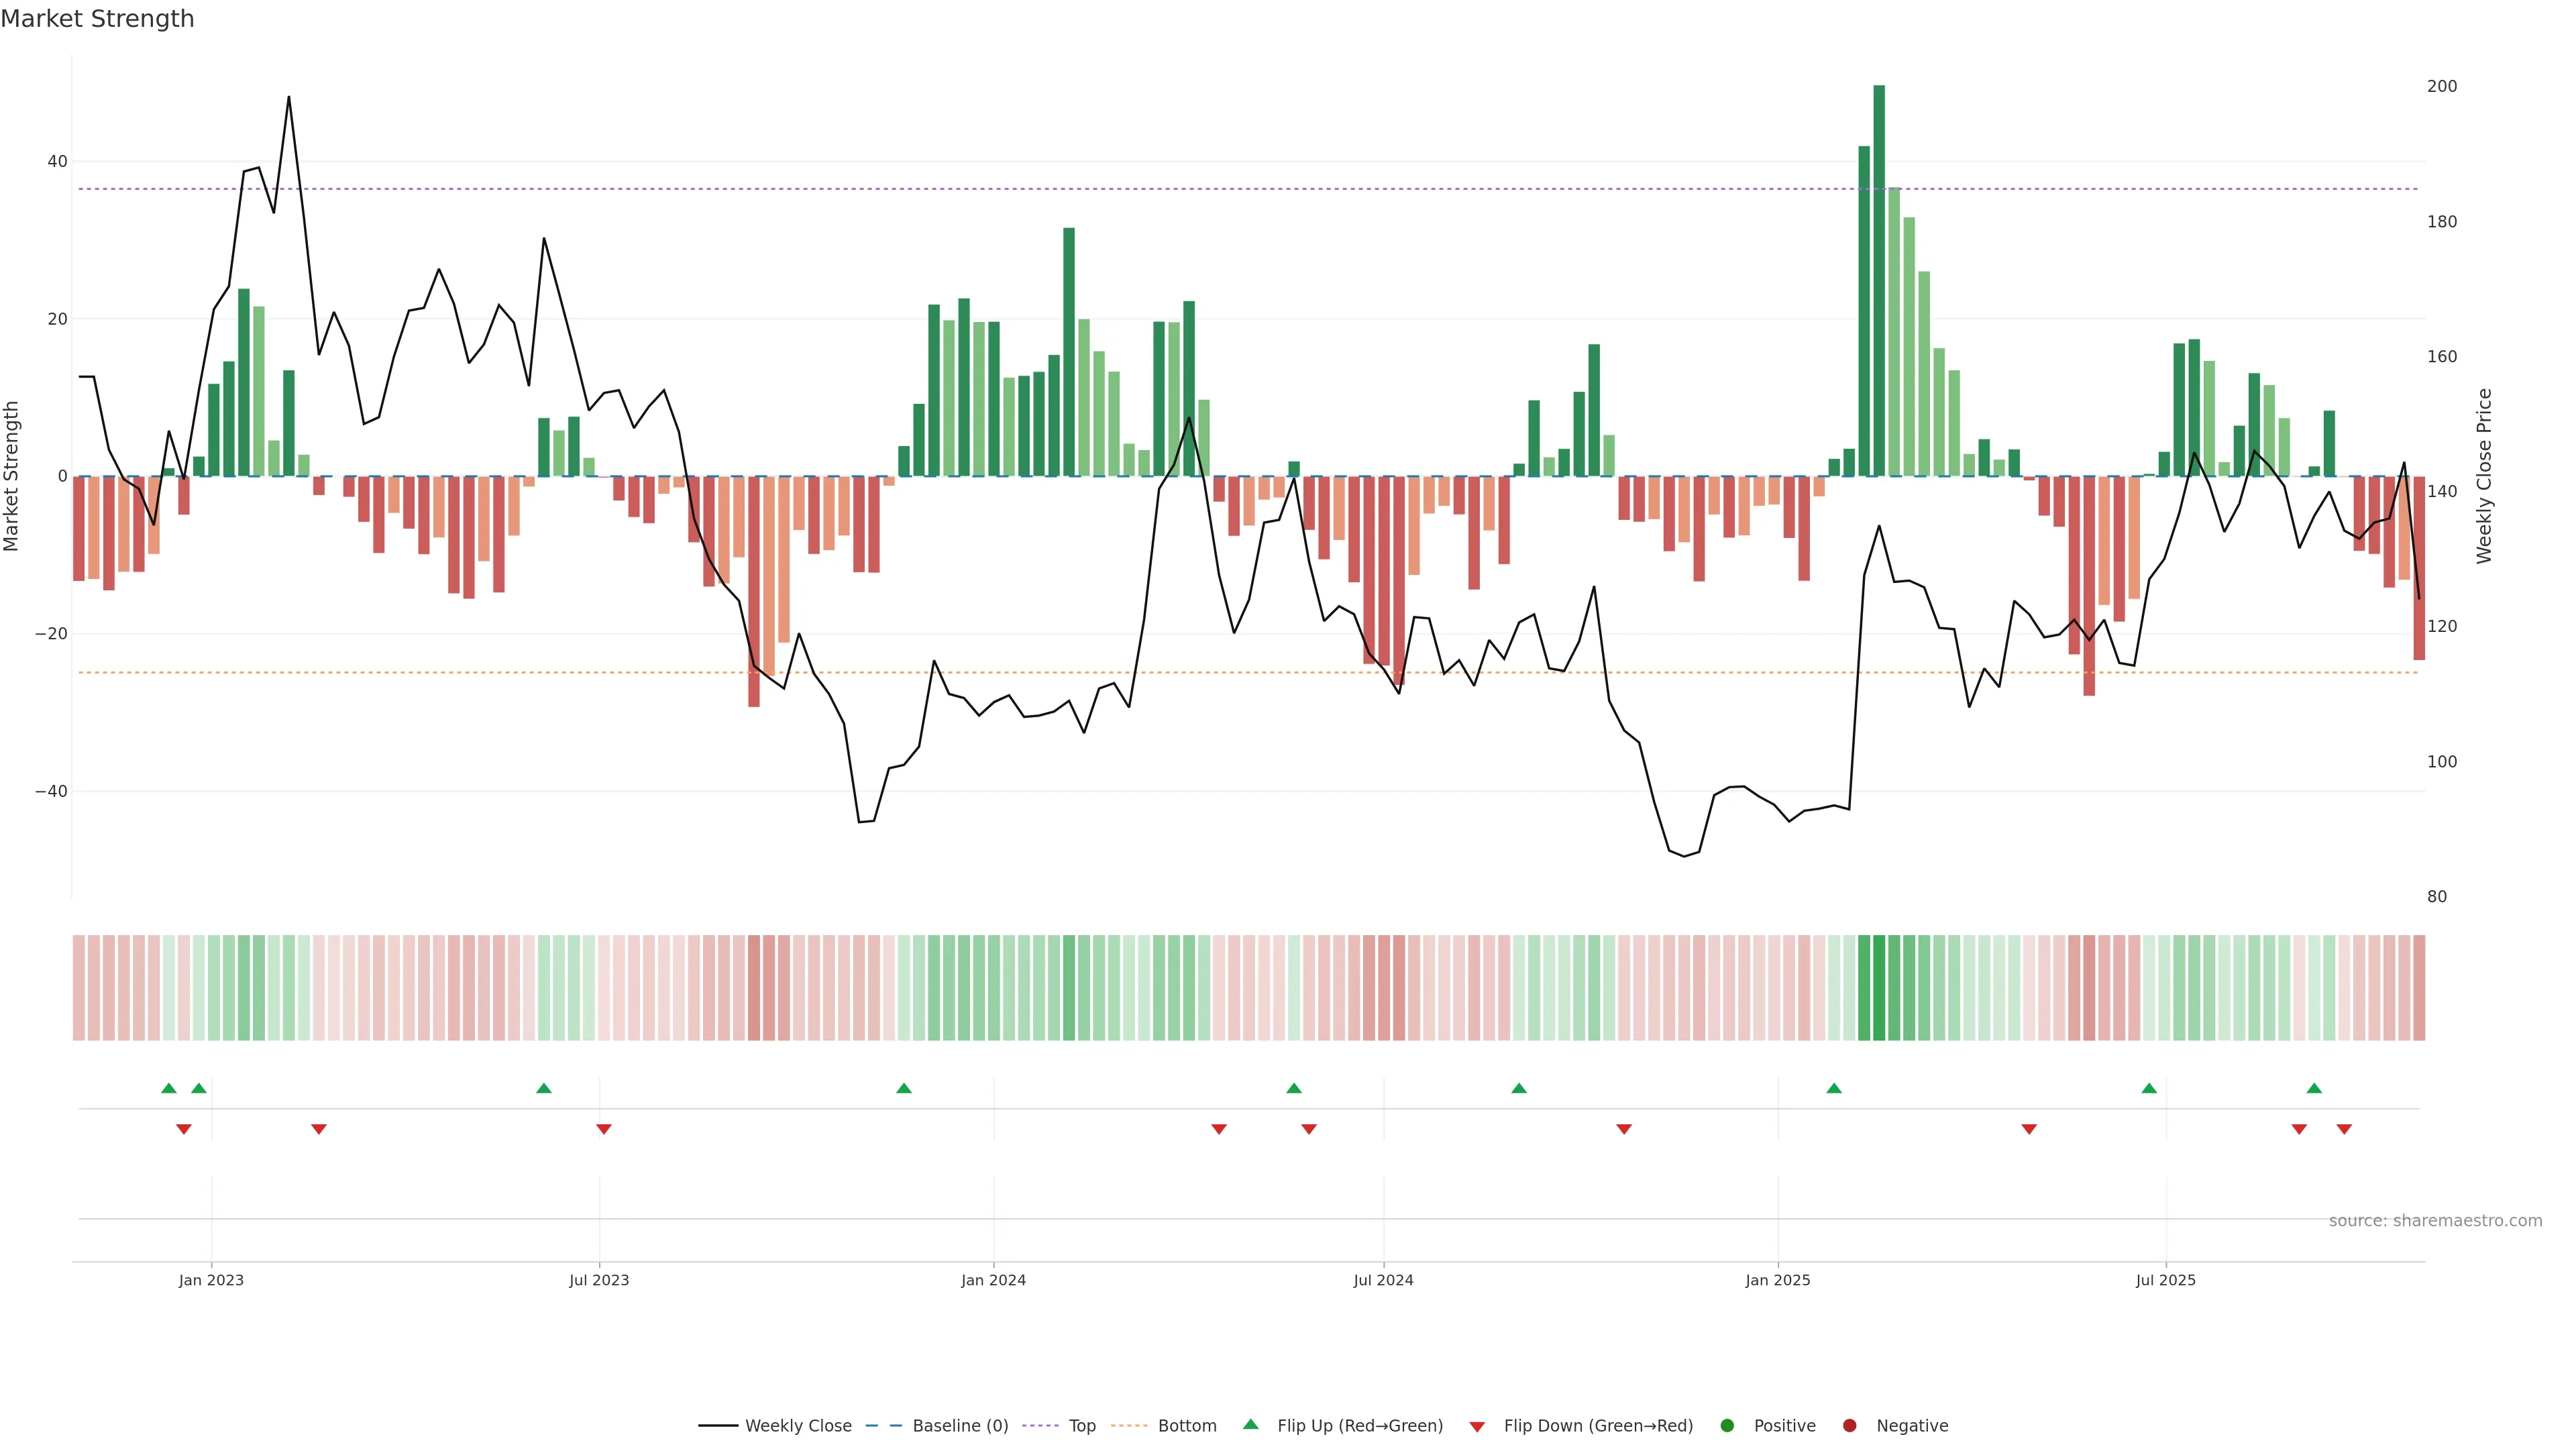The width and height of the screenshot is (2576, 1449).
Task: Click the Market Strength chart title
Action: (97, 19)
